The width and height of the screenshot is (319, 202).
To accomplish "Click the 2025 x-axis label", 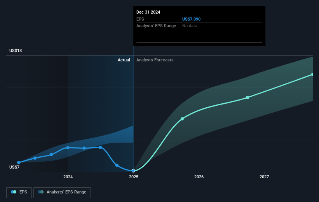I will coord(134,177).
